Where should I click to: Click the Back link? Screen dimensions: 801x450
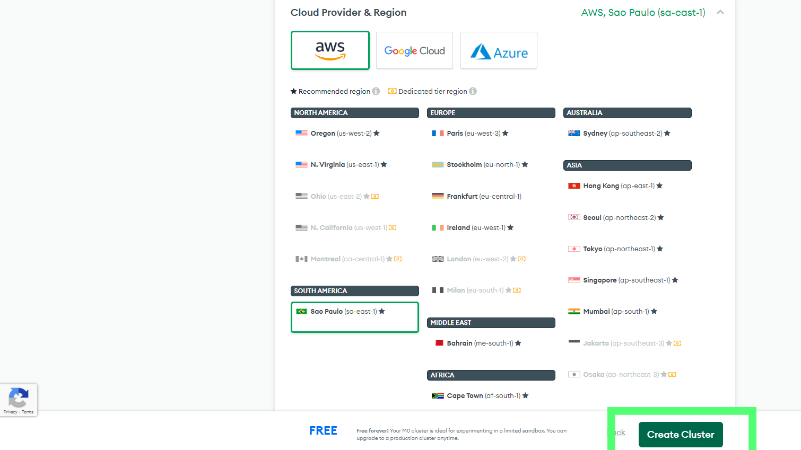(x=616, y=433)
